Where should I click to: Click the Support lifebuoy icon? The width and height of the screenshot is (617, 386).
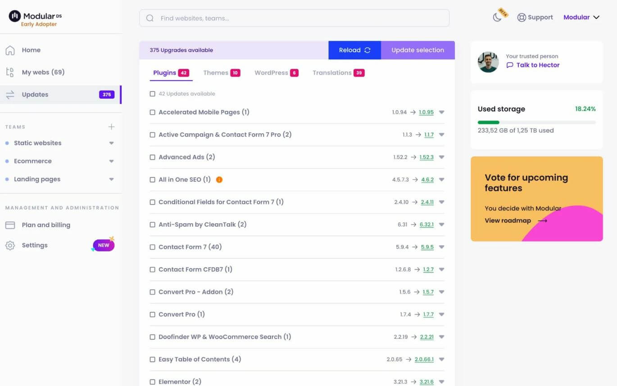point(522,17)
